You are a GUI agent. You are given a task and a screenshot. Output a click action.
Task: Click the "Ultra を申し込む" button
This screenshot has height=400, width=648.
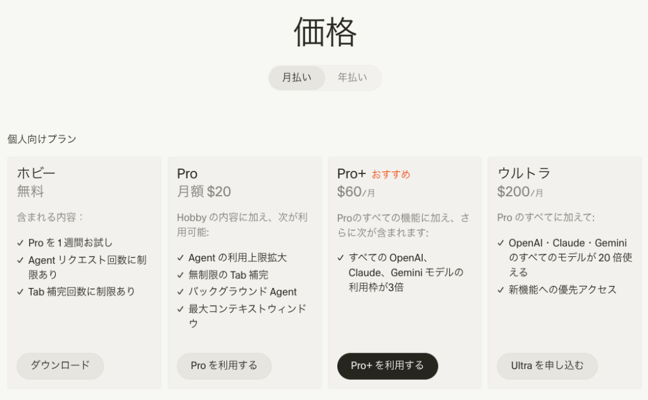(547, 366)
